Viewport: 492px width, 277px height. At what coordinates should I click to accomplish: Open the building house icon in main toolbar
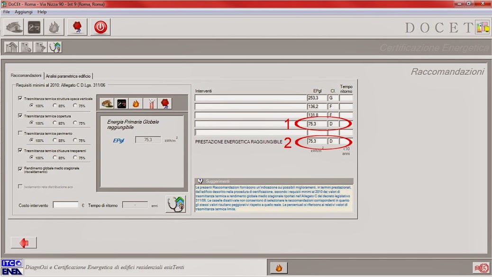tap(14, 27)
